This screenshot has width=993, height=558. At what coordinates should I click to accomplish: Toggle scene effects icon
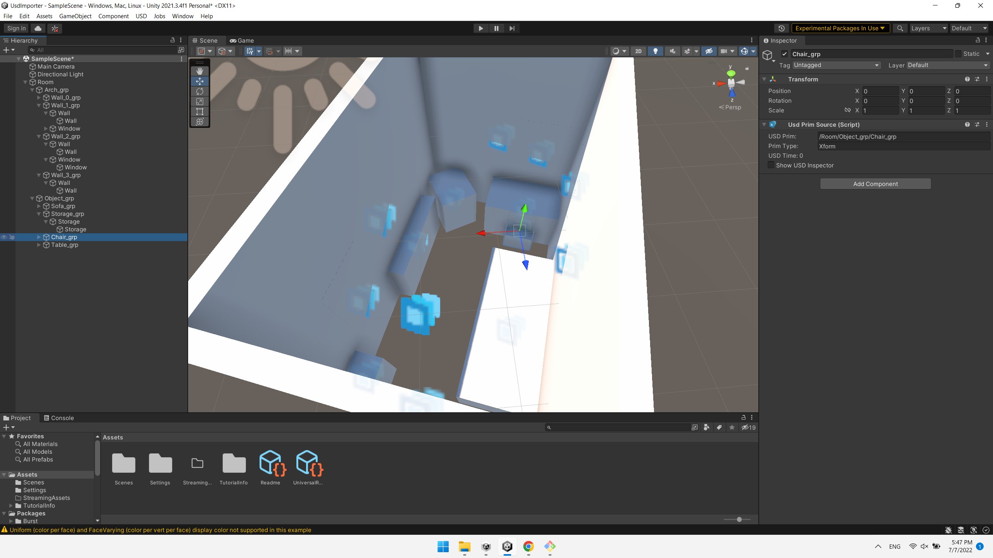[x=687, y=51]
